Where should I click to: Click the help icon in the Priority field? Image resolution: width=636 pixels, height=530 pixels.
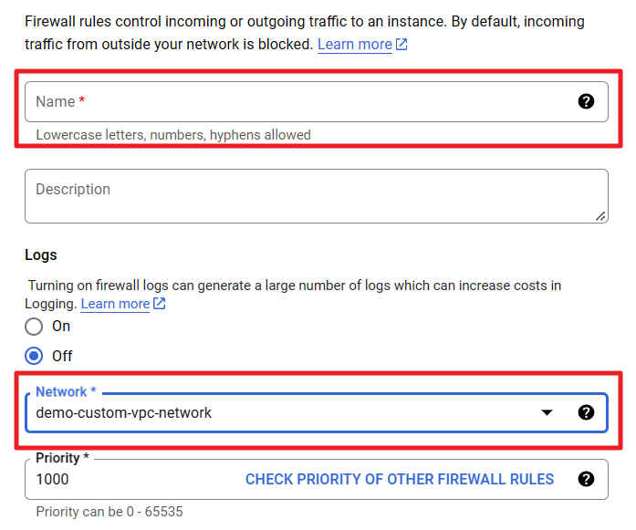(x=587, y=479)
